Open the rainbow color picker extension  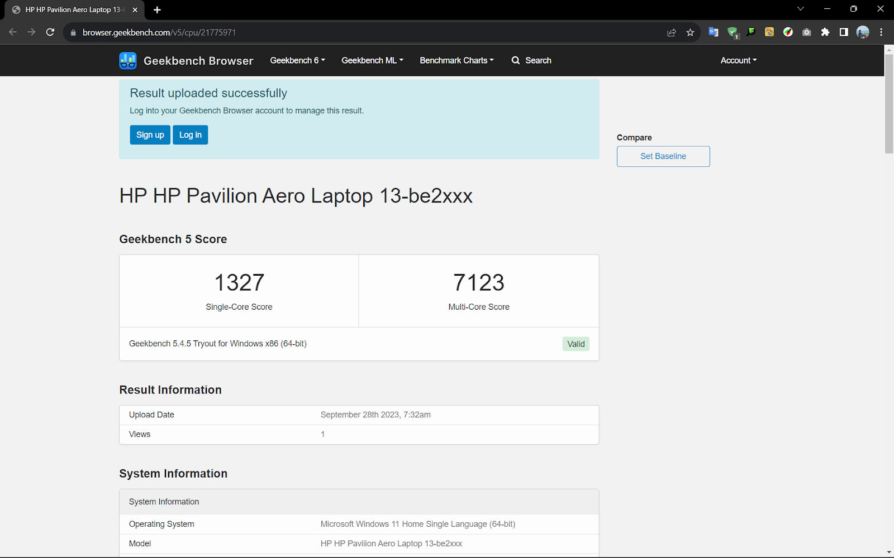[x=788, y=32]
